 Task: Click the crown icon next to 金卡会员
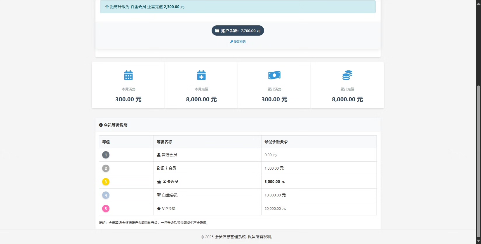(159, 182)
